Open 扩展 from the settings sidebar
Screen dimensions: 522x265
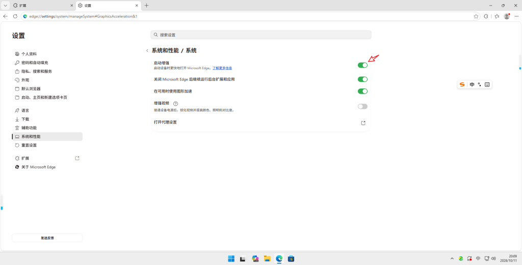47,158
